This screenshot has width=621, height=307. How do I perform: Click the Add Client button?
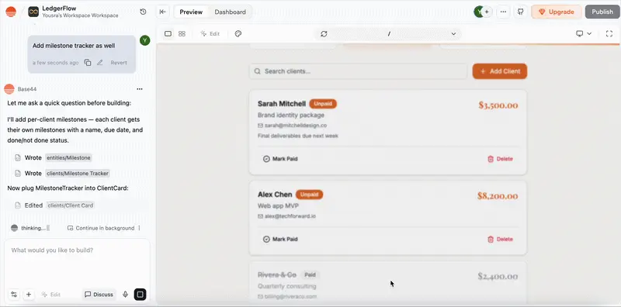[x=500, y=71]
